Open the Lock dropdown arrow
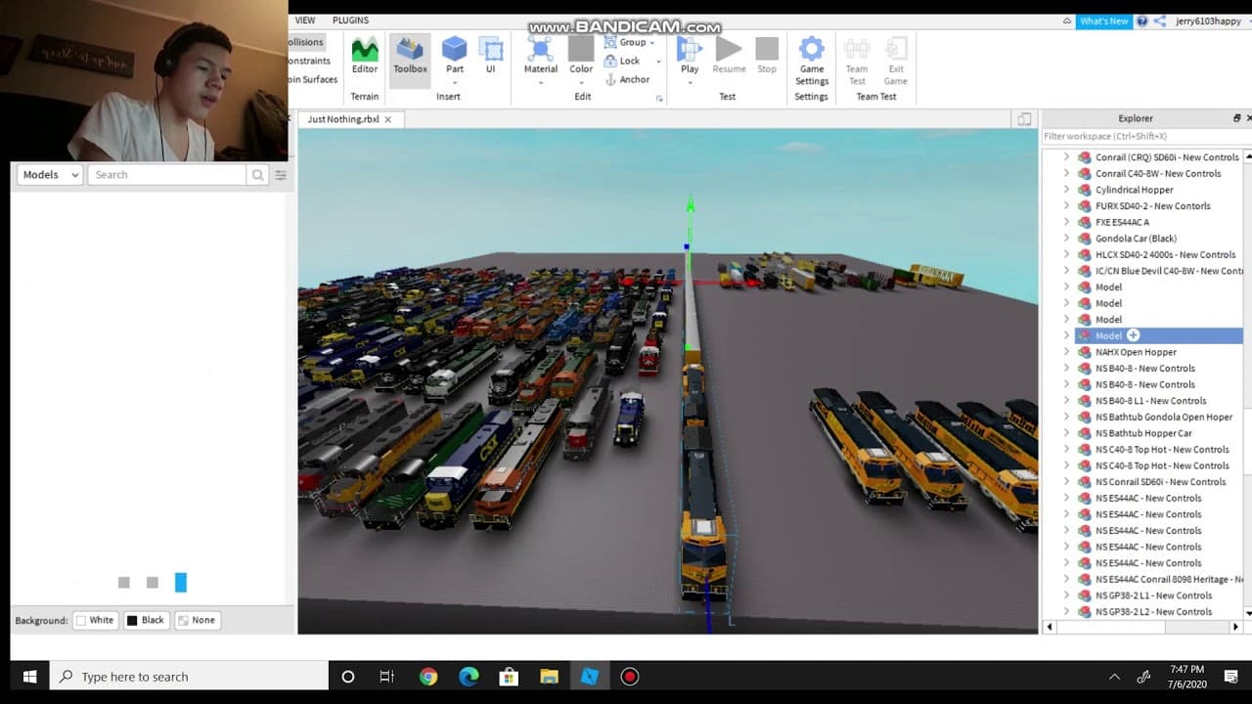The image size is (1252, 704). 658,62
